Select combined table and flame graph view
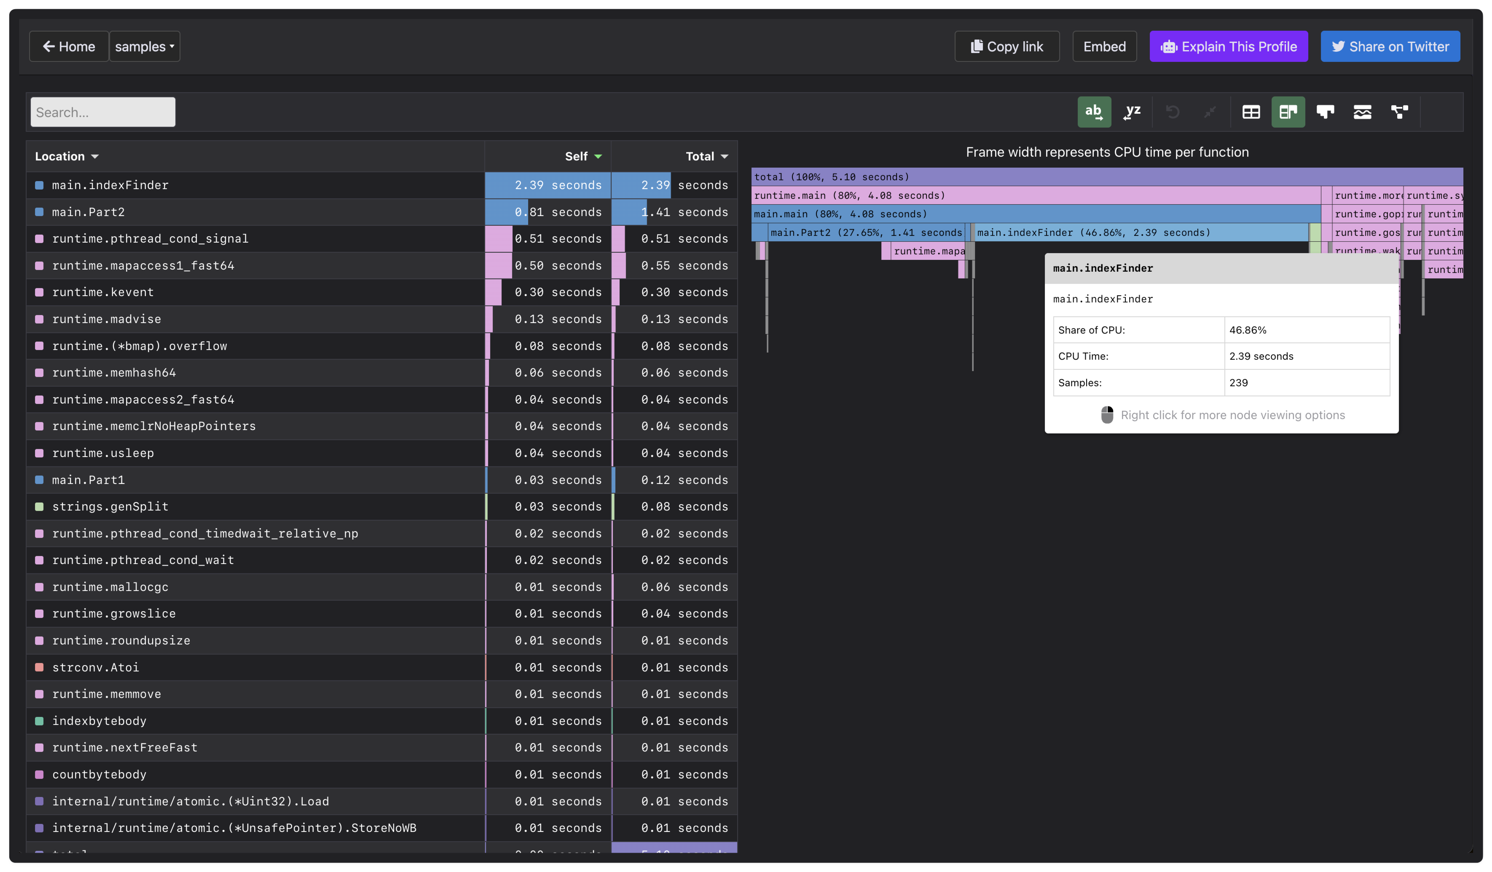 (1288, 112)
